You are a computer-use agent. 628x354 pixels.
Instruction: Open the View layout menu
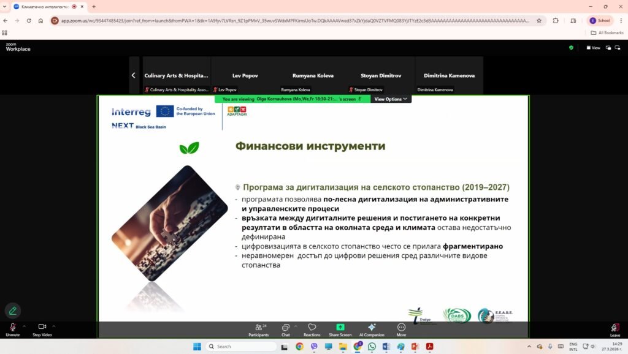tap(593, 47)
